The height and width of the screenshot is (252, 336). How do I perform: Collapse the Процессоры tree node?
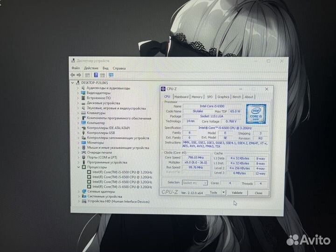coord(78,167)
